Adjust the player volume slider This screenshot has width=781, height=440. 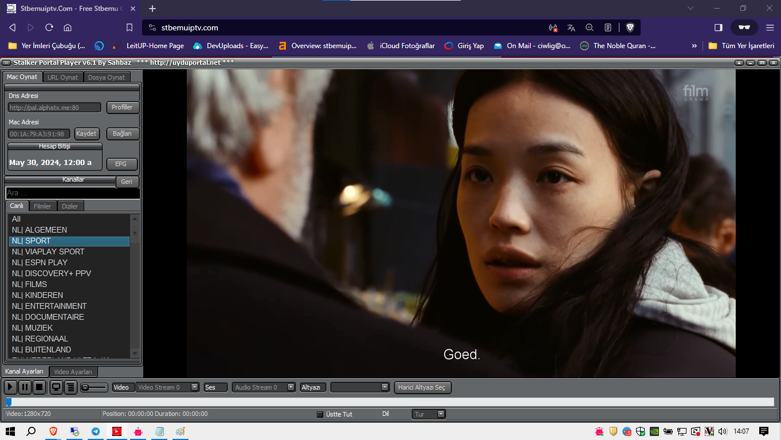coord(94,387)
